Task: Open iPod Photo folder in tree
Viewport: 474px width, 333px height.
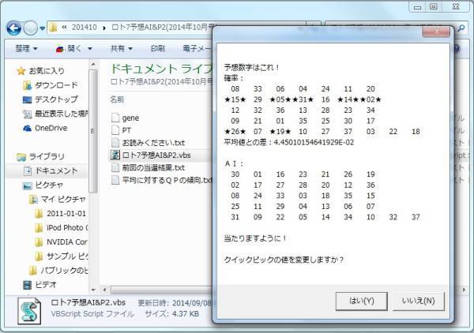Action: [67, 227]
